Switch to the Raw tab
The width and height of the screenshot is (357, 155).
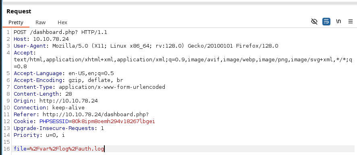coord(41,22)
